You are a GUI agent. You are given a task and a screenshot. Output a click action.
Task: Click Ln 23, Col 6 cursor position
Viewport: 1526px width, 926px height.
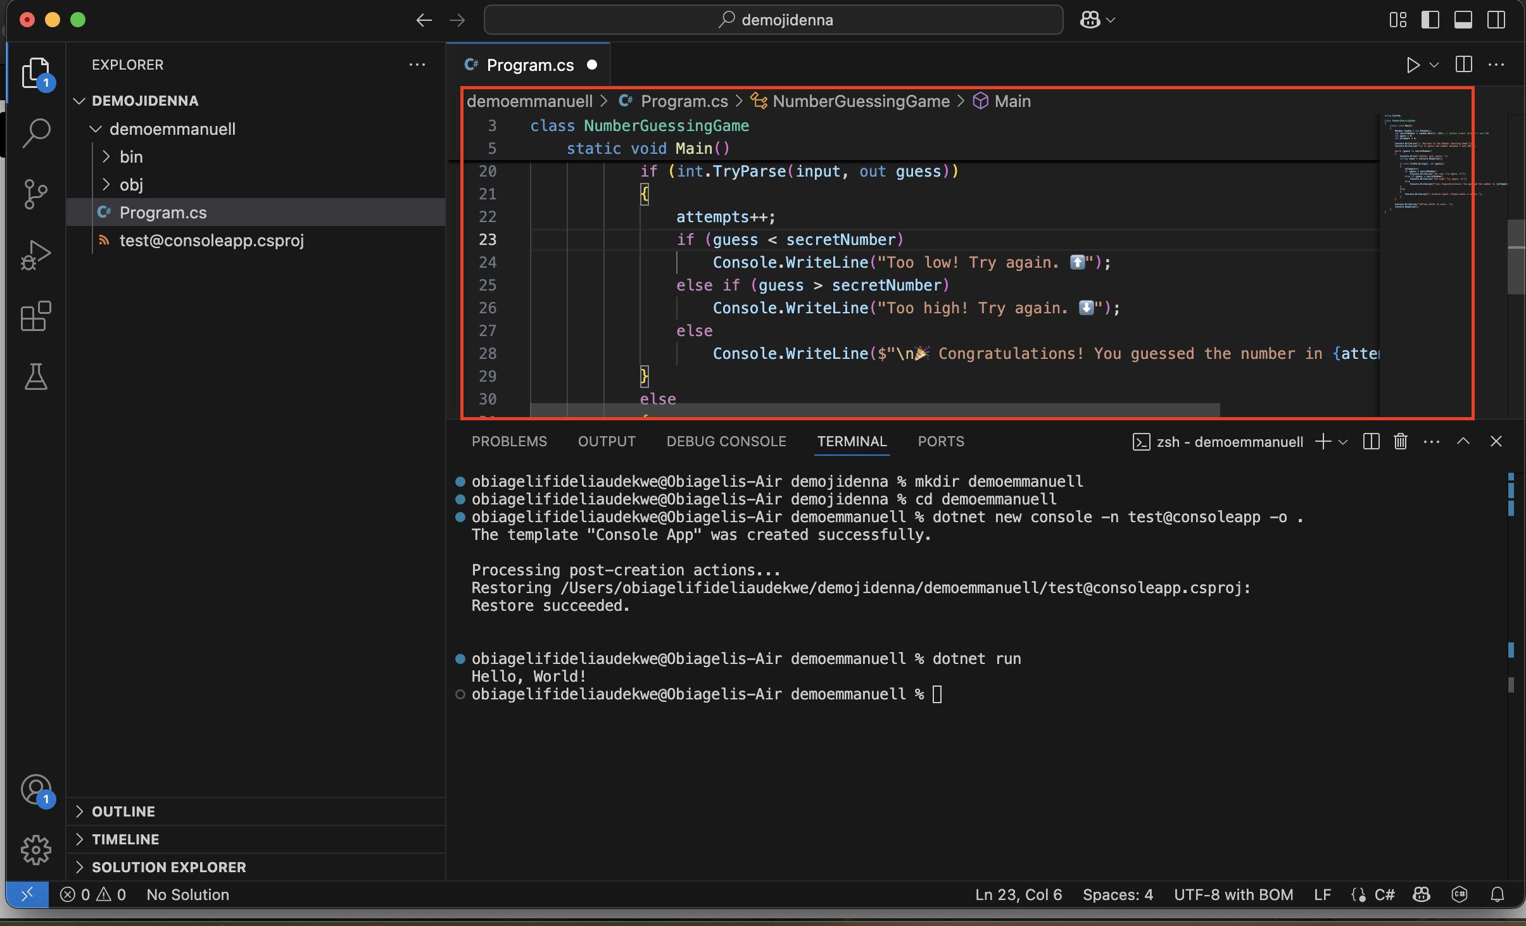click(x=1018, y=894)
